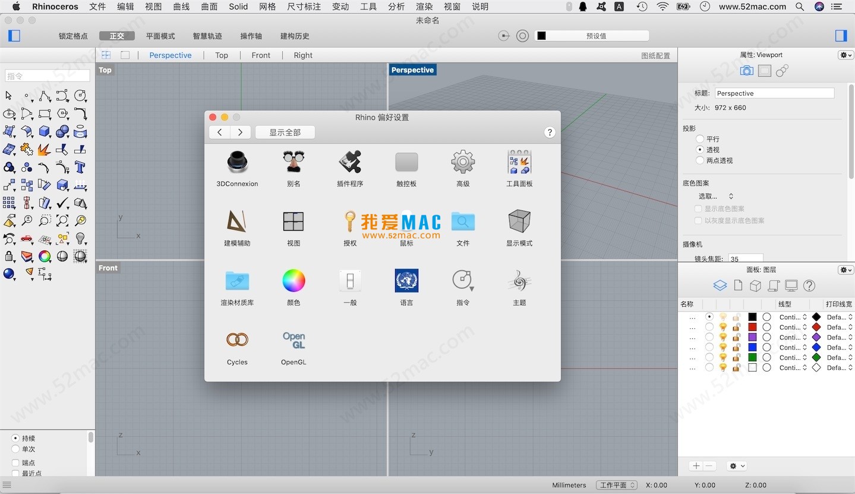
Task: Open the 建模辅助 preferences pane
Action: point(237,228)
